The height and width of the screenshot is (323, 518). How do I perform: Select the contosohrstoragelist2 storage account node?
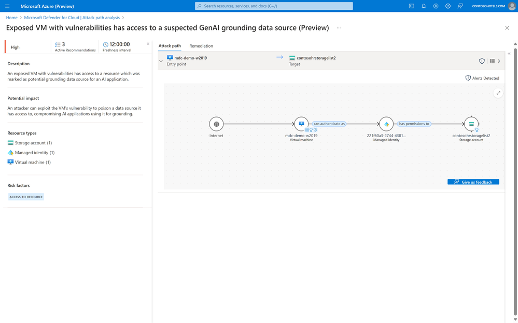(x=471, y=124)
